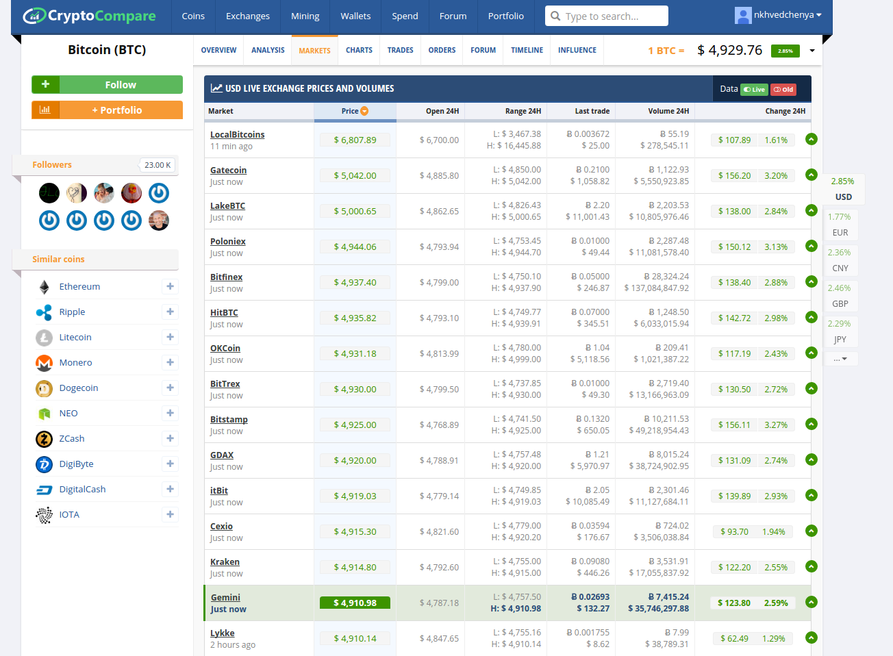The image size is (893, 656).
Task: Add ZCash with its plus icon
Action: (170, 438)
